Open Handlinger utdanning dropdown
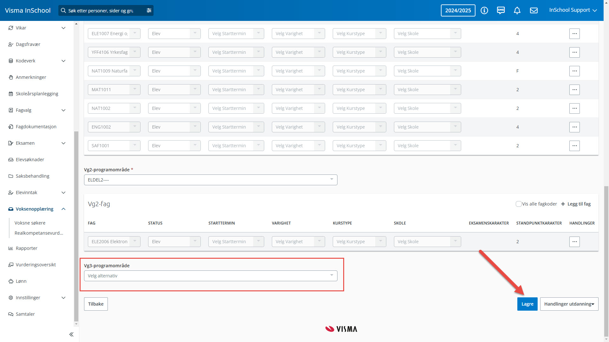Viewport: 609px width, 342px height. tap(569, 304)
